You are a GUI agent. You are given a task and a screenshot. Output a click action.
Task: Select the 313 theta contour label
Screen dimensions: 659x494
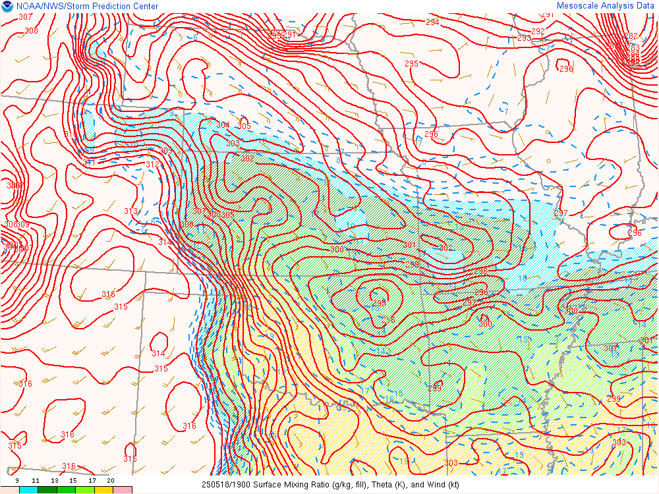130,211
